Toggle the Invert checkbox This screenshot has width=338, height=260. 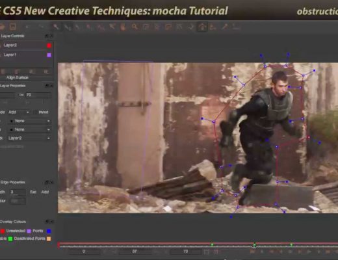(x=36, y=112)
